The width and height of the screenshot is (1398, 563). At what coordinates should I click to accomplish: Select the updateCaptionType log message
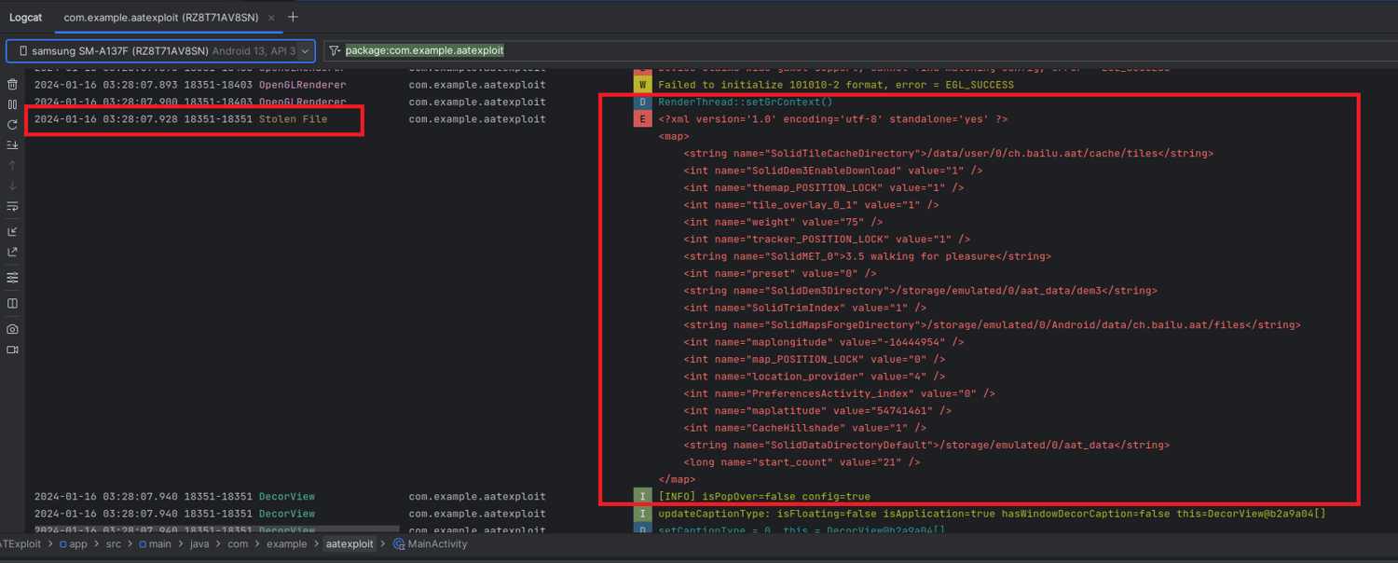(x=992, y=514)
